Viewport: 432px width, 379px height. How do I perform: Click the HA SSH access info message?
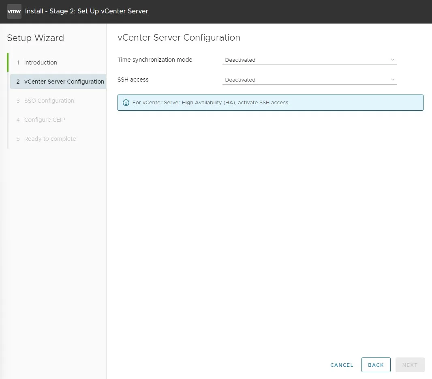pyautogui.click(x=270, y=103)
